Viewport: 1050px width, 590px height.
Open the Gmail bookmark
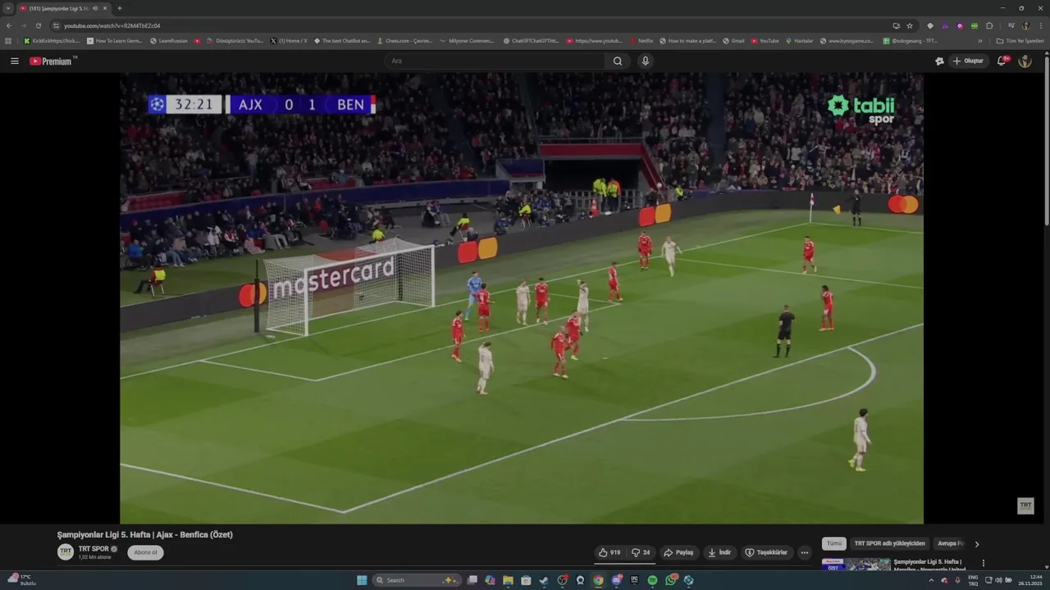click(x=733, y=40)
